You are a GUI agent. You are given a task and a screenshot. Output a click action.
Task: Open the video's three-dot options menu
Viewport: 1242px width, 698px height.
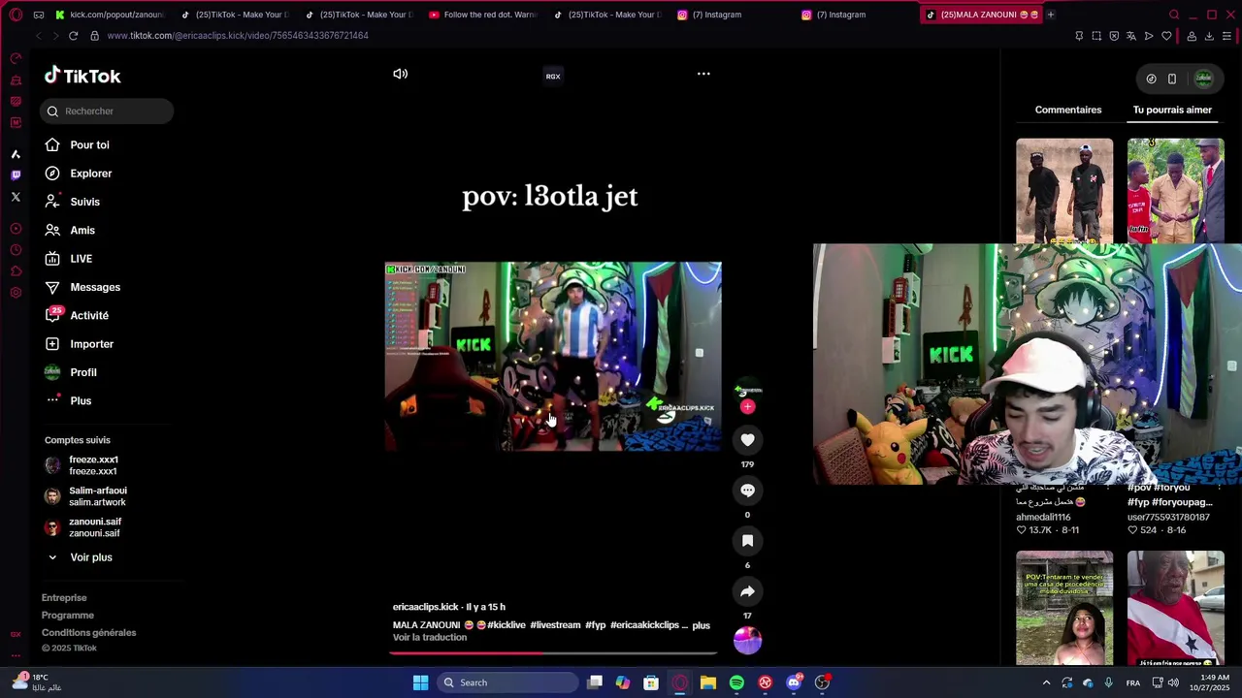tap(703, 74)
